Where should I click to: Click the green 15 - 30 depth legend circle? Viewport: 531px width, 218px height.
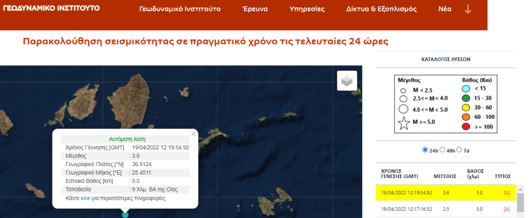(466, 98)
